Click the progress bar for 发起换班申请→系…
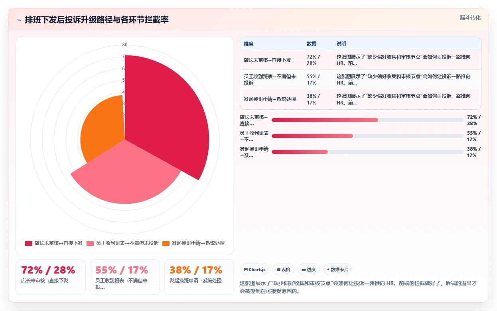 click(368, 152)
